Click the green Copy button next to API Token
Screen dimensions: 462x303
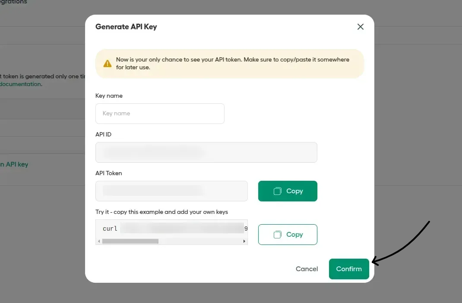point(288,191)
